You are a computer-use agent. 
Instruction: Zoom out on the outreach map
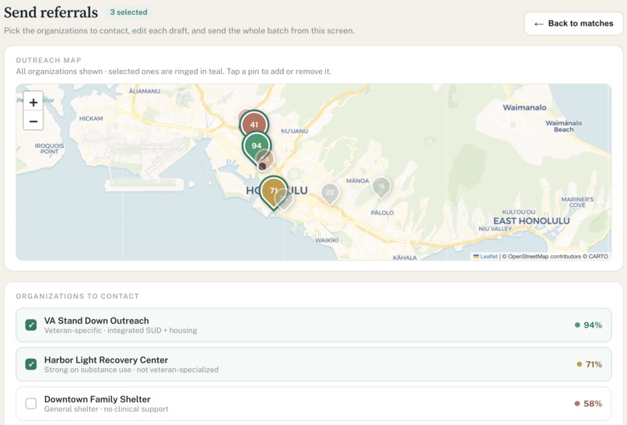(33, 121)
